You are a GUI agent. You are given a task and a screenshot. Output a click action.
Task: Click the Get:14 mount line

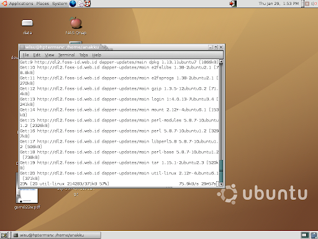coord(119,112)
